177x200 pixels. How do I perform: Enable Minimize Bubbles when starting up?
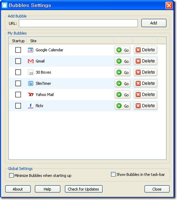click(x=11, y=175)
